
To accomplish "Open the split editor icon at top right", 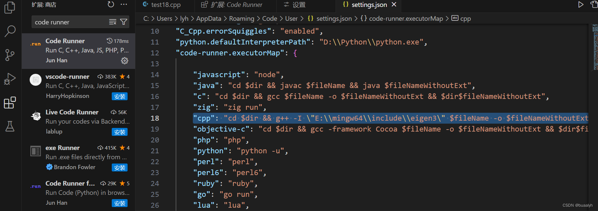I will tap(594, 5).
